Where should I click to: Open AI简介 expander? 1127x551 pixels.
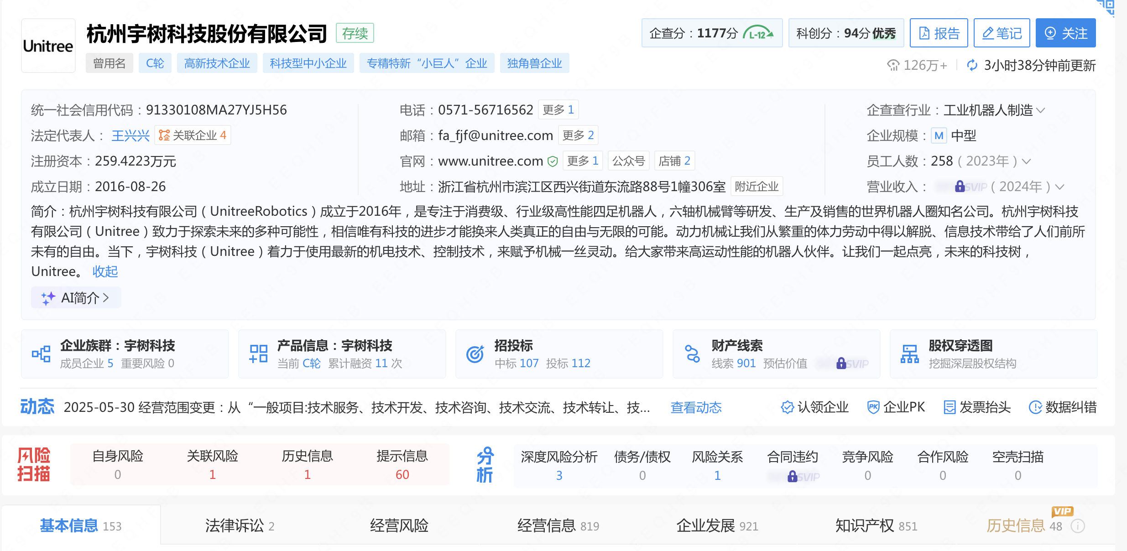tap(76, 298)
